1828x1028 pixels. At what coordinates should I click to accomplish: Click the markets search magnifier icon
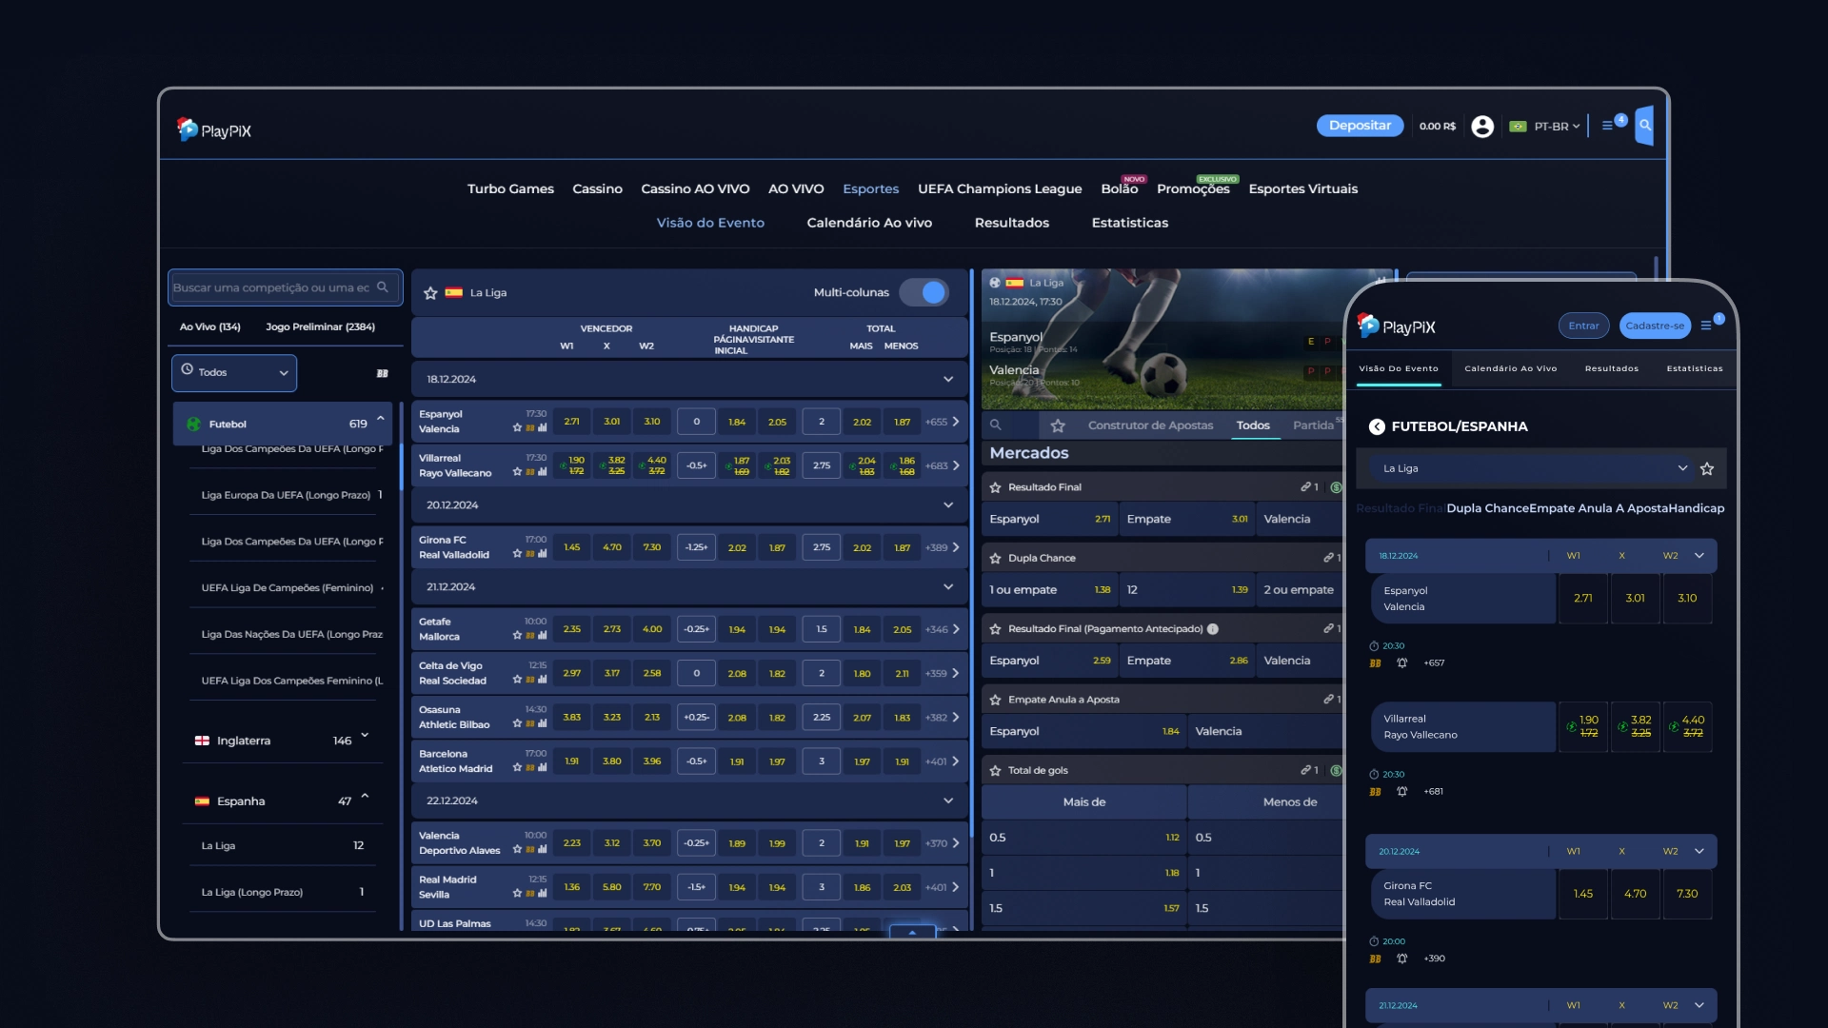click(996, 425)
